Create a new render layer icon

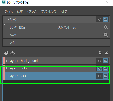pyautogui.click(x=6, y=53)
